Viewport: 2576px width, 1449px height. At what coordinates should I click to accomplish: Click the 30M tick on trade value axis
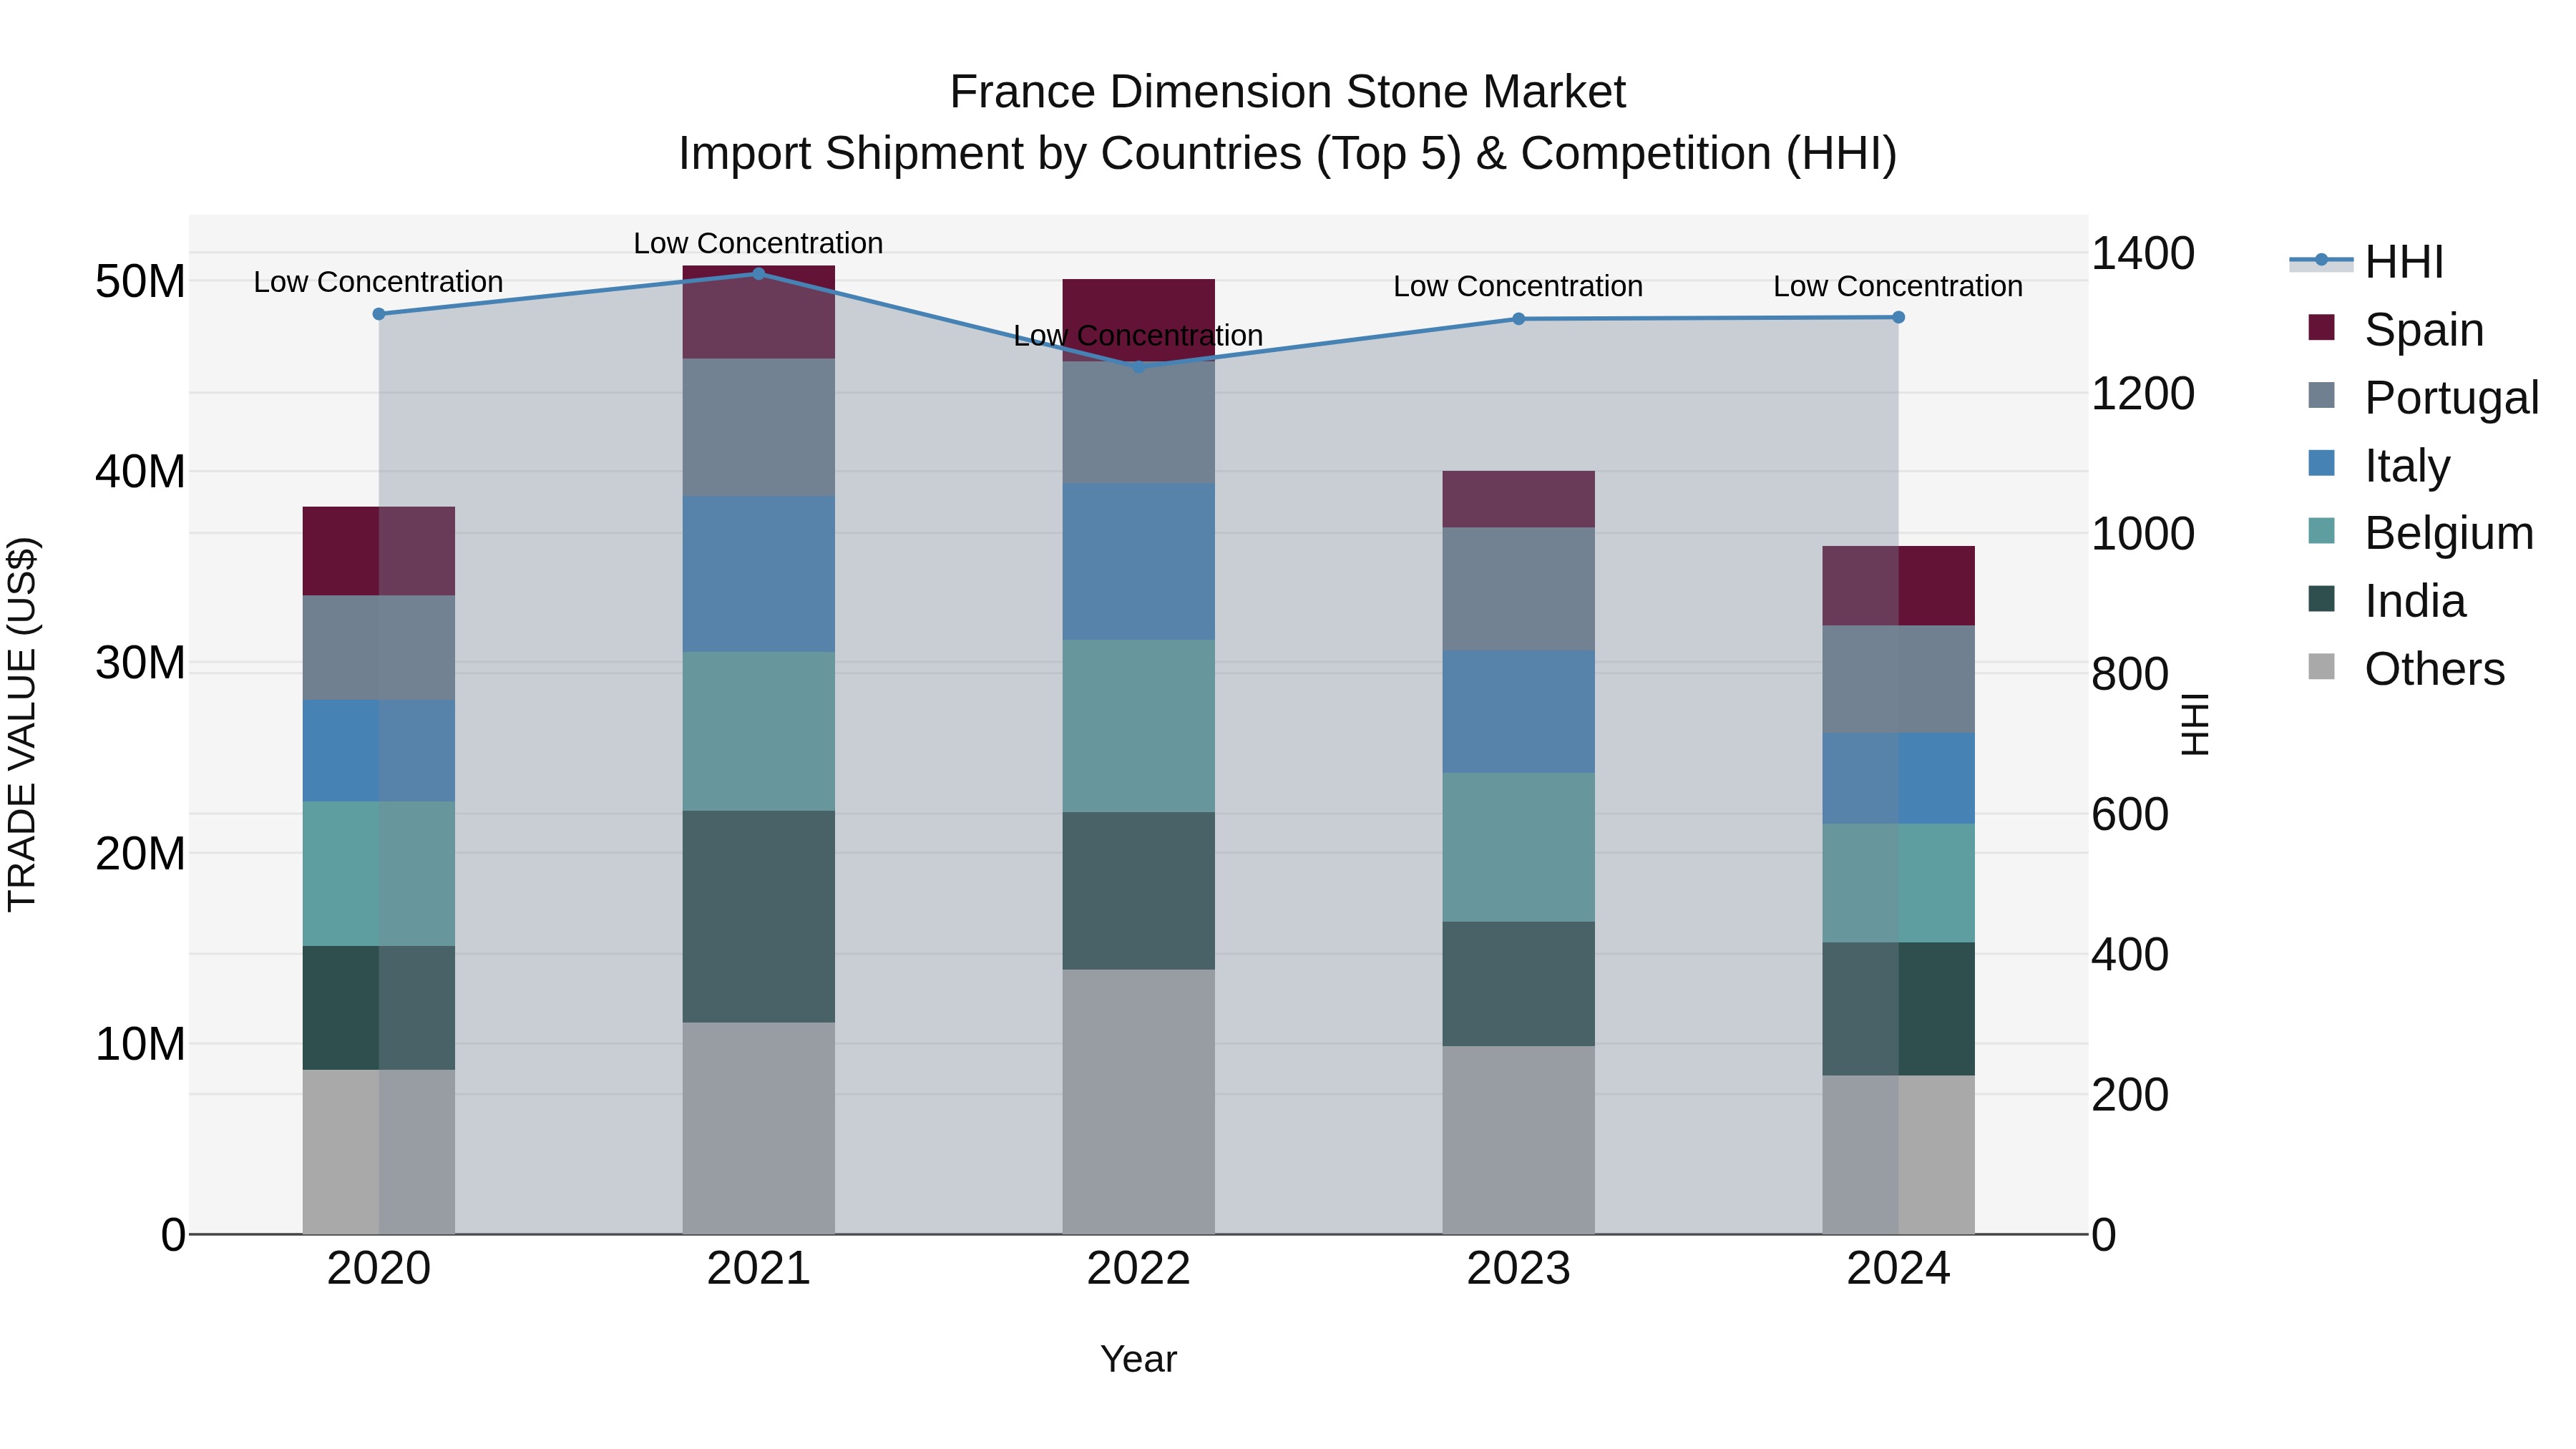pyautogui.click(x=140, y=663)
